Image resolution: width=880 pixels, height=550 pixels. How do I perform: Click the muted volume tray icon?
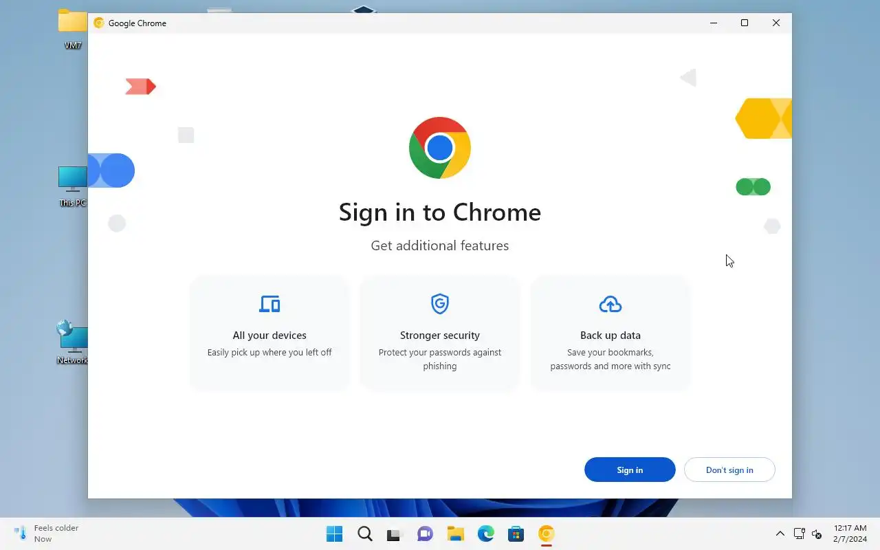click(817, 533)
